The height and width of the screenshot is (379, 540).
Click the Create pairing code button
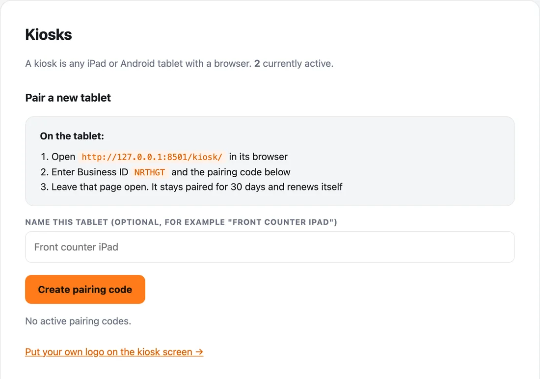click(85, 289)
